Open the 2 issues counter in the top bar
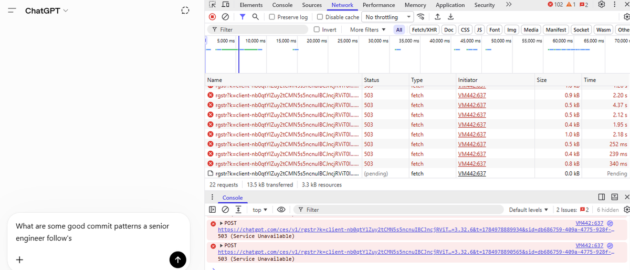The width and height of the screenshot is (630, 270). [x=583, y=5]
